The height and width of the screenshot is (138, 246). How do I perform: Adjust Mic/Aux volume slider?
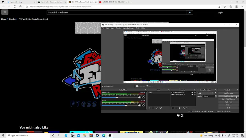coord(126,106)
